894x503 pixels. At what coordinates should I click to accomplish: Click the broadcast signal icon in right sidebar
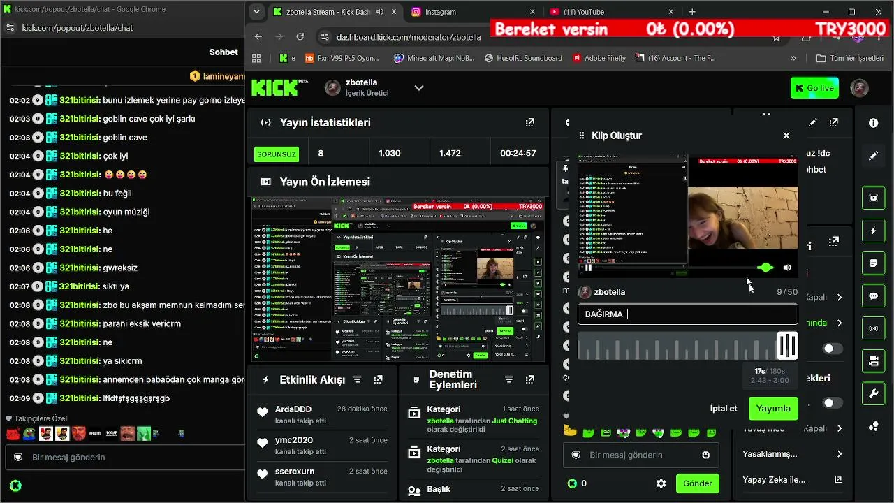coord(874,328)
